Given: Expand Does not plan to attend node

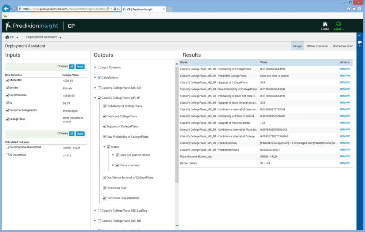Looking at the screenshot, I should tap(113, 155).
